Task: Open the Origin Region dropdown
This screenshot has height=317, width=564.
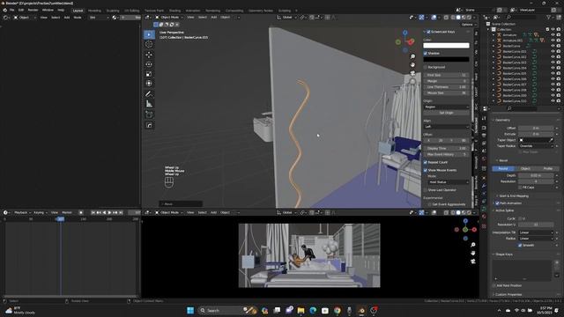Action: pos(446,107)
